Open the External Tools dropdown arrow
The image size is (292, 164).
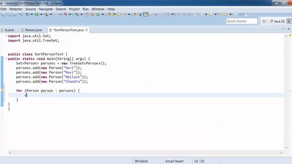click(70, 14)
